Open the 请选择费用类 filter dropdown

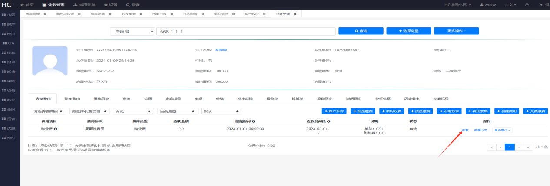(x=48, y=111)
